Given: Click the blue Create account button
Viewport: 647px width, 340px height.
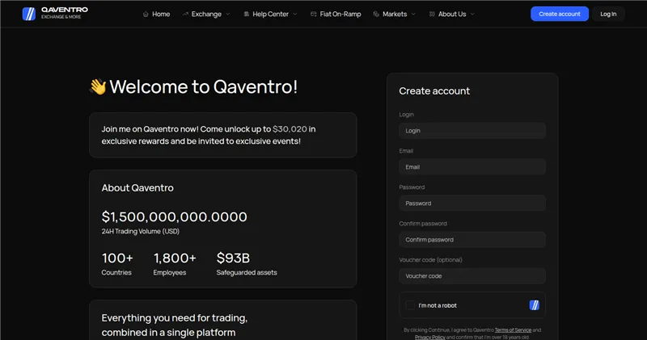Looking at the screenshot, I should 560,14.
